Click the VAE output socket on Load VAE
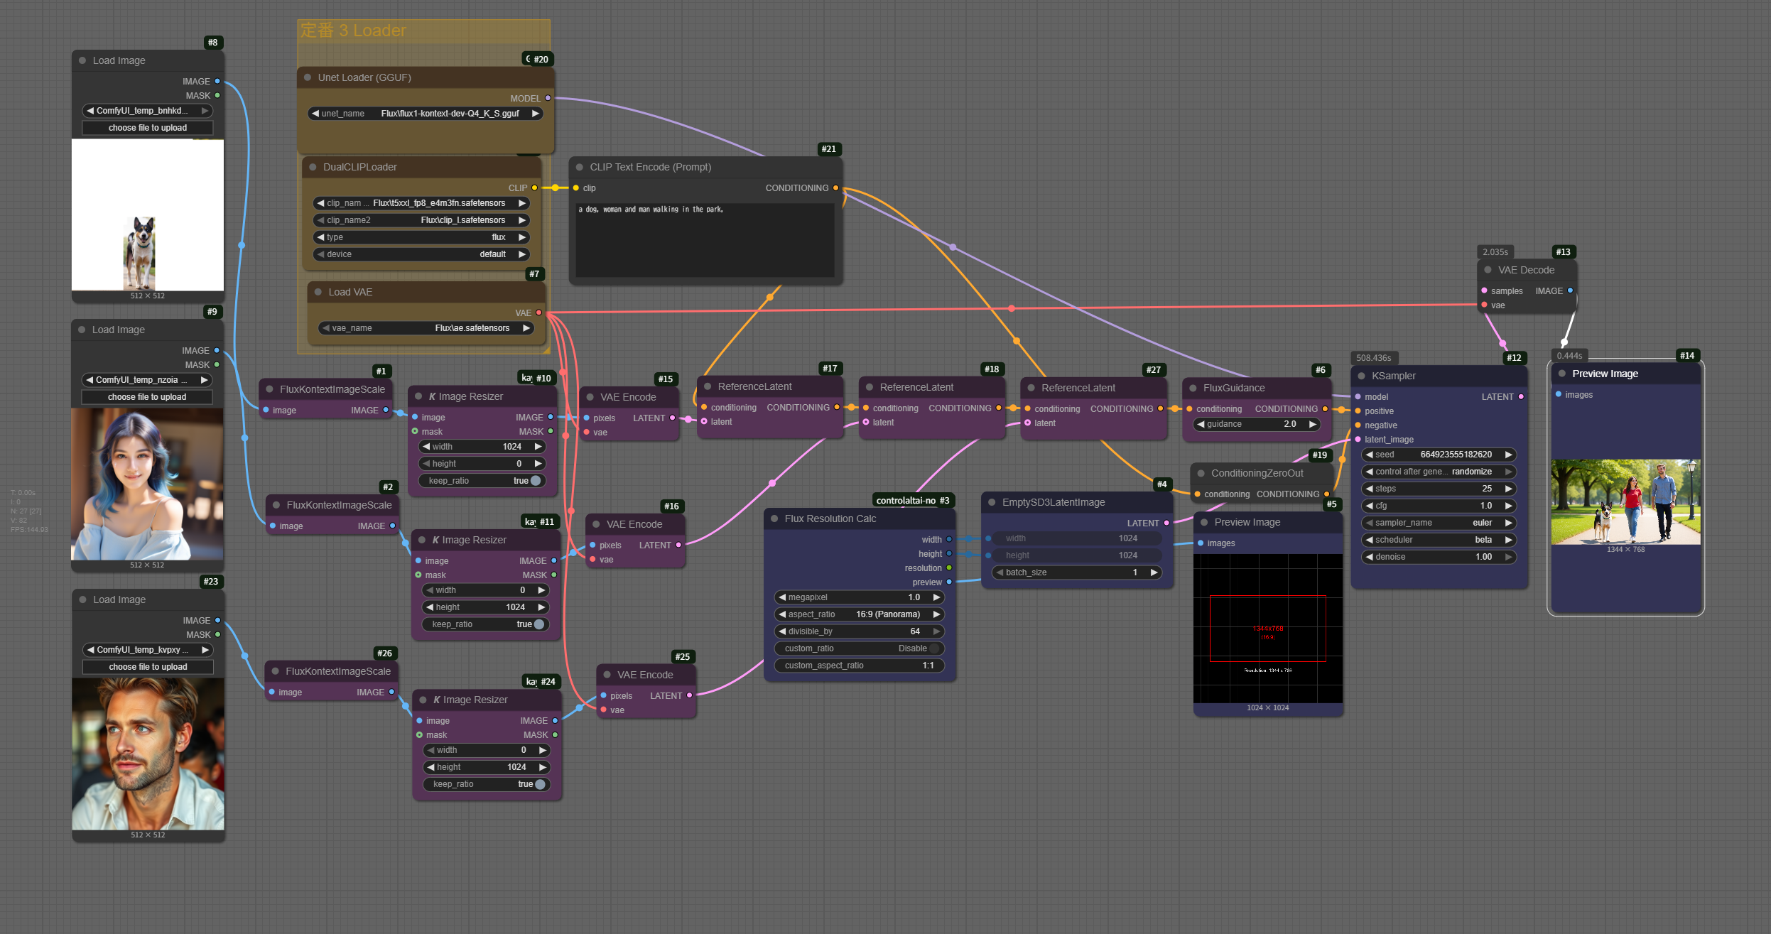This screenshot has height=934, width=1771. pyautogui.click(x=538, y=313)
